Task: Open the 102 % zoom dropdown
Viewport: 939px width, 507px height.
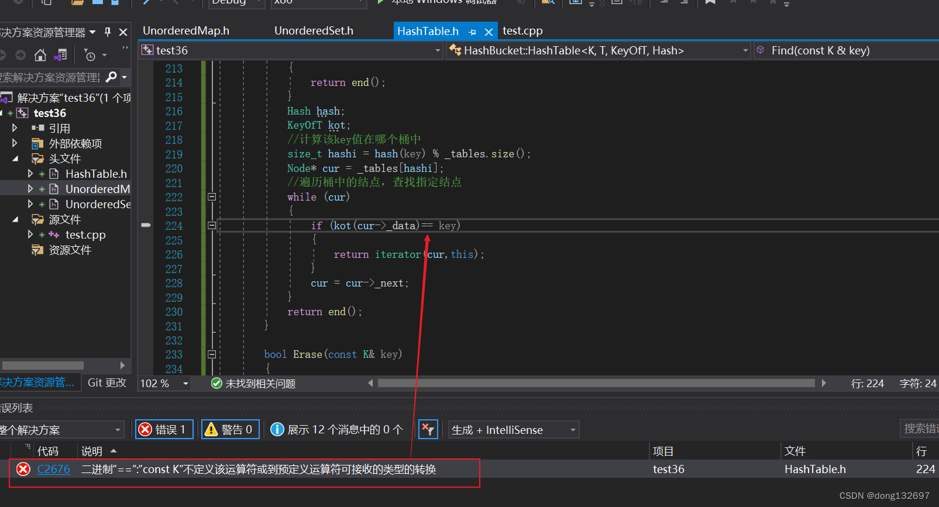Action: [x=185, y=384]
